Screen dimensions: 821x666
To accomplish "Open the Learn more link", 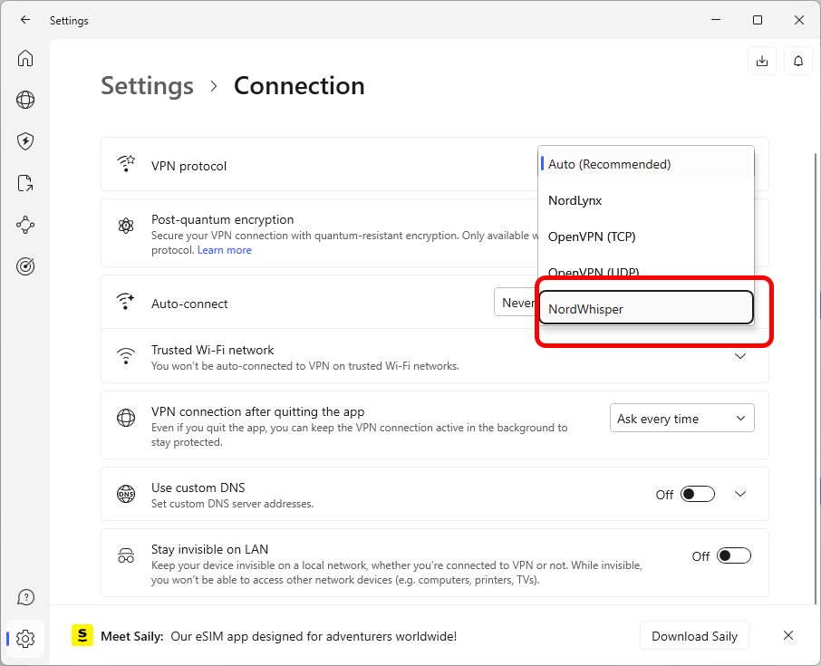I will point(224,250).
